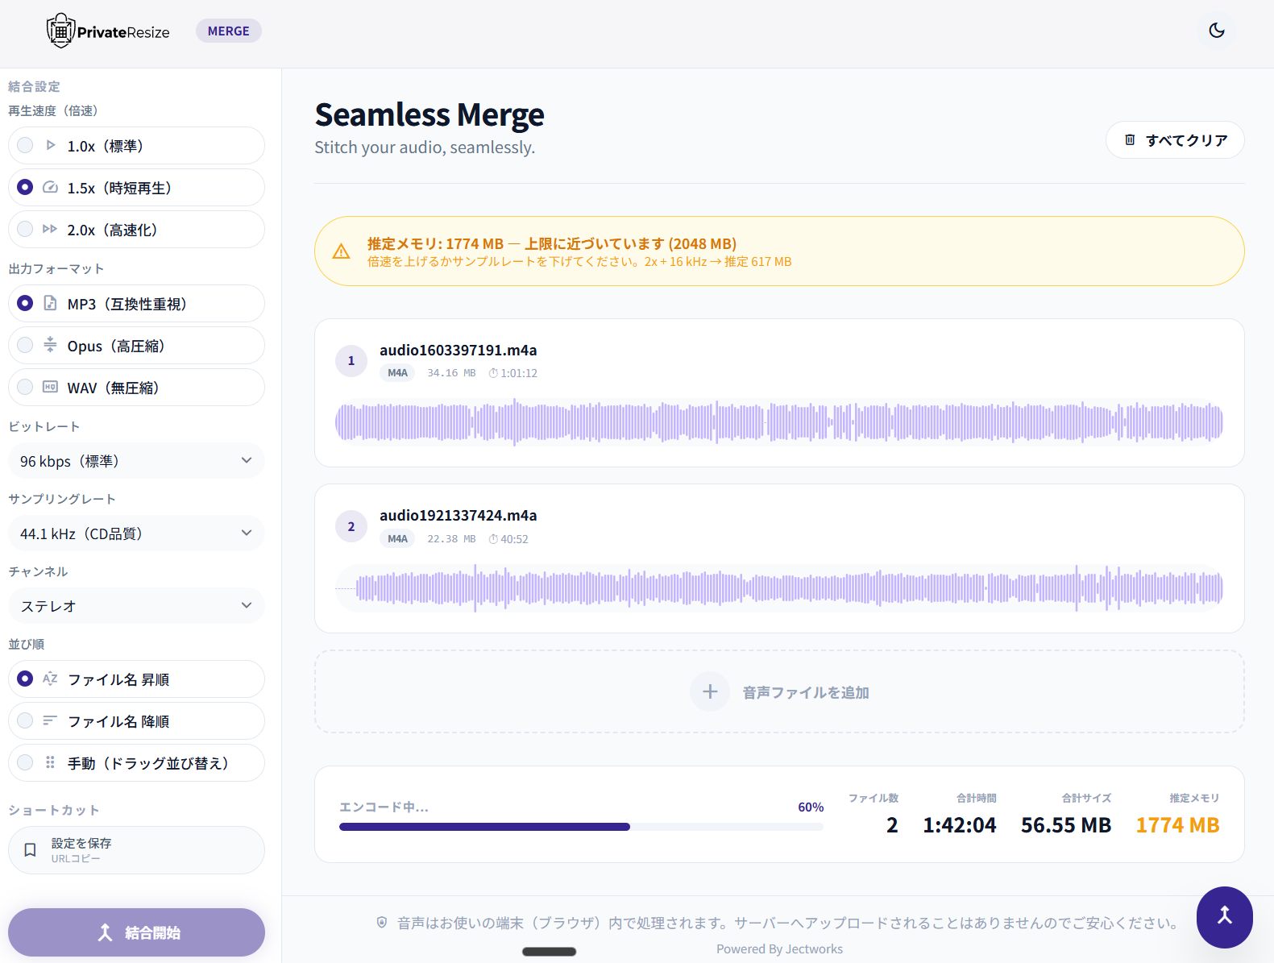Click filename audio1603397191.m4a
The width and height of the screenshot is (1274, 963).
[459, 350]
